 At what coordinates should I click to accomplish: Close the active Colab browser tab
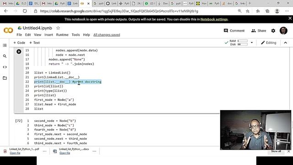pyautogui.click(x=88, y=3)
